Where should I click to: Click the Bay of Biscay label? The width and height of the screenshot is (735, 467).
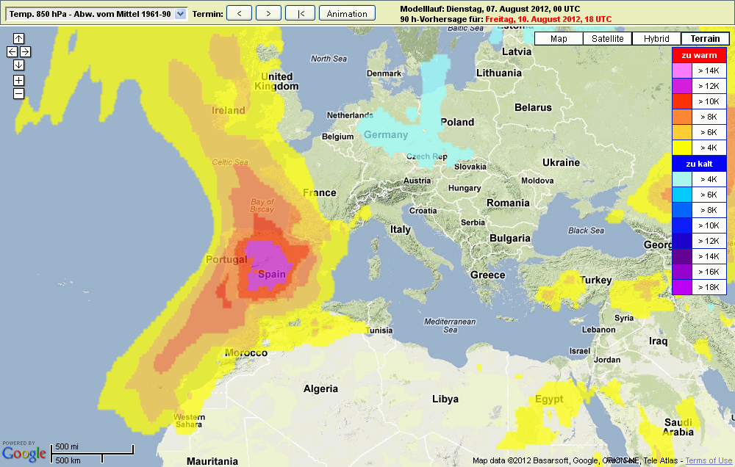pyautogui.click(x=262, y=206)
